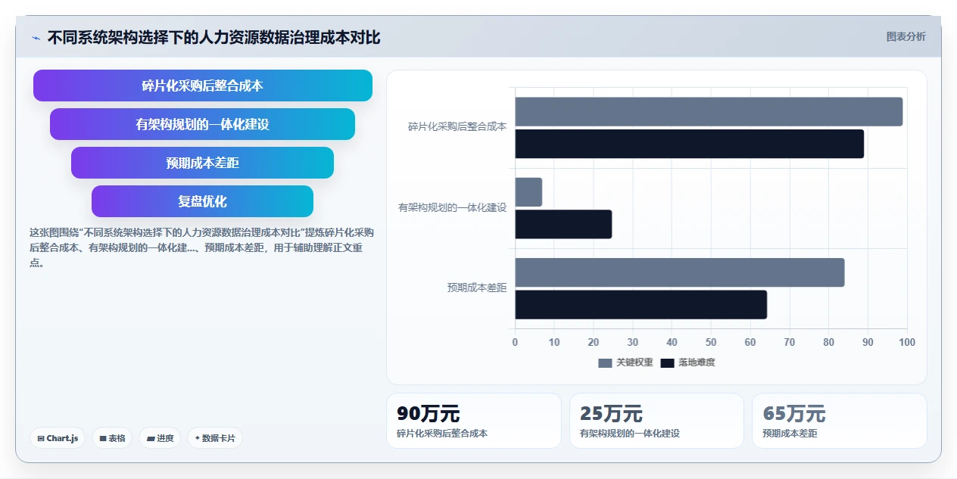The image size is (957, 479).
Task: Click the 落地难度 bar for 有架构规划的一体化建设
Action: [563, 224]
